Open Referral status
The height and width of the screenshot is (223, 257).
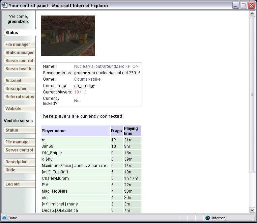click(x=20, y=96)
